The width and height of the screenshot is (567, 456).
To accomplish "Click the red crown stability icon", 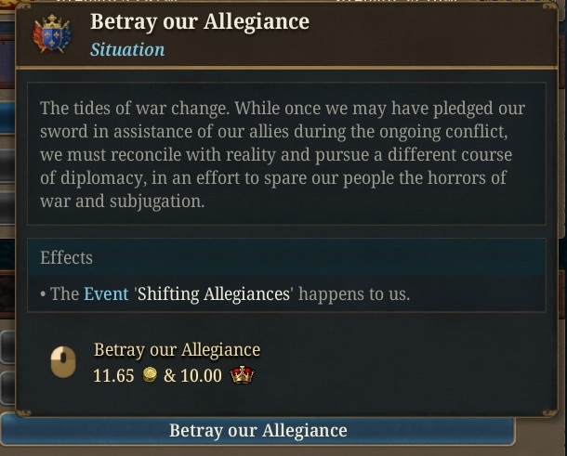I will pos(242,374).
